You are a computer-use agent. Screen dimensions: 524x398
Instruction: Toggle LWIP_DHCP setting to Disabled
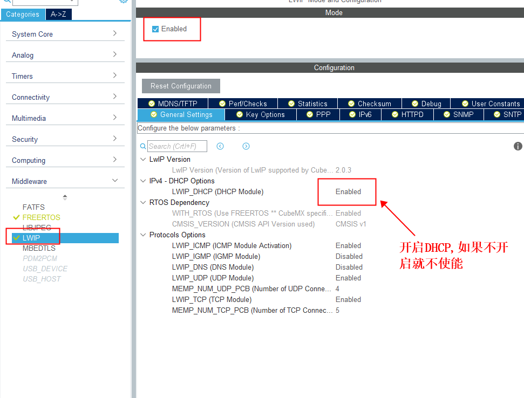pyautogui.click(x=348, y=191)
